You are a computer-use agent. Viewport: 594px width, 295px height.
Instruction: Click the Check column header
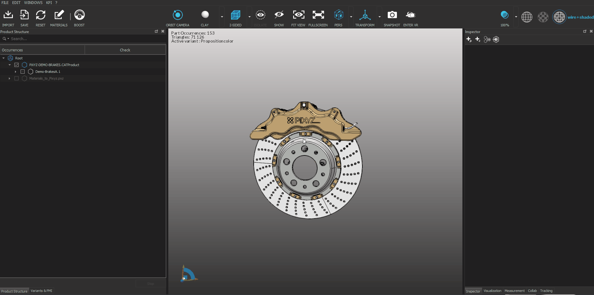pos(125,50)
